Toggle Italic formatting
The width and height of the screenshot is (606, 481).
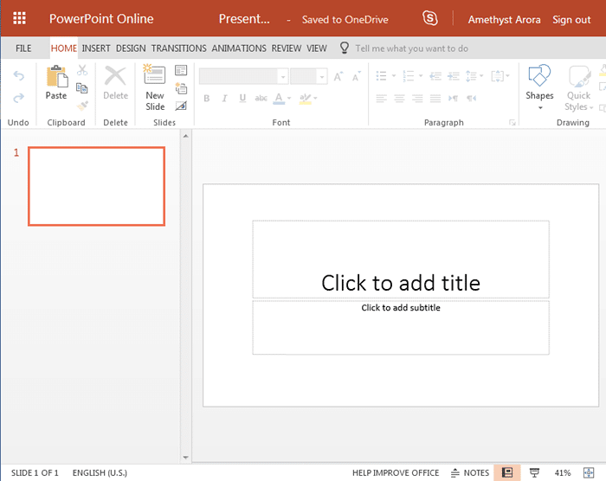click(224, 99)
